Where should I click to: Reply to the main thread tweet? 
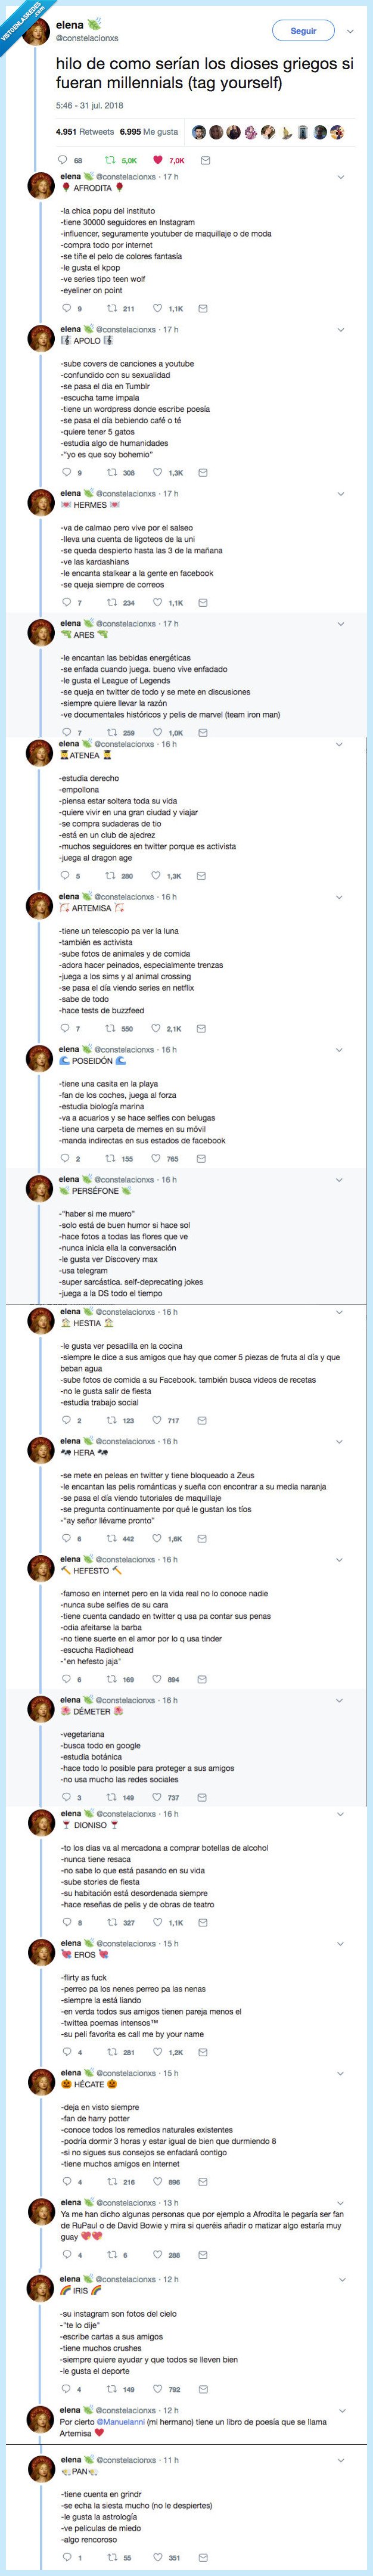coord(64,160)
